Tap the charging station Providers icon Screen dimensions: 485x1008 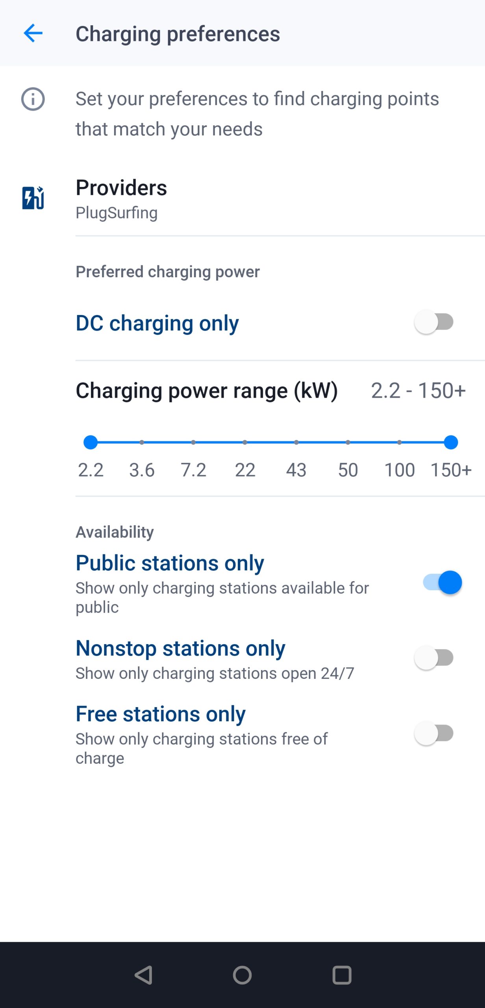tap(33, 198)
